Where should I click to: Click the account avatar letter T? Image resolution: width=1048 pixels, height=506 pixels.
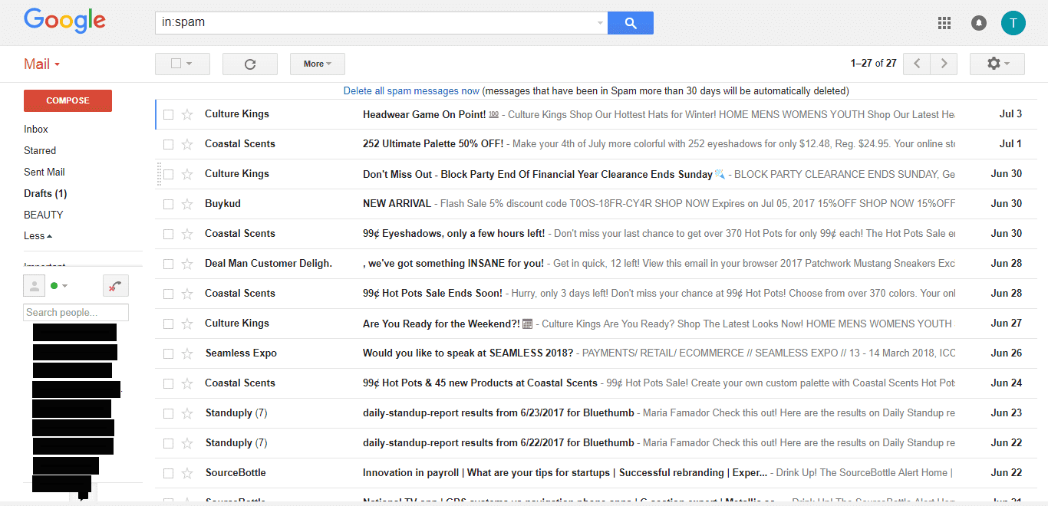(x=1013, y=23)
